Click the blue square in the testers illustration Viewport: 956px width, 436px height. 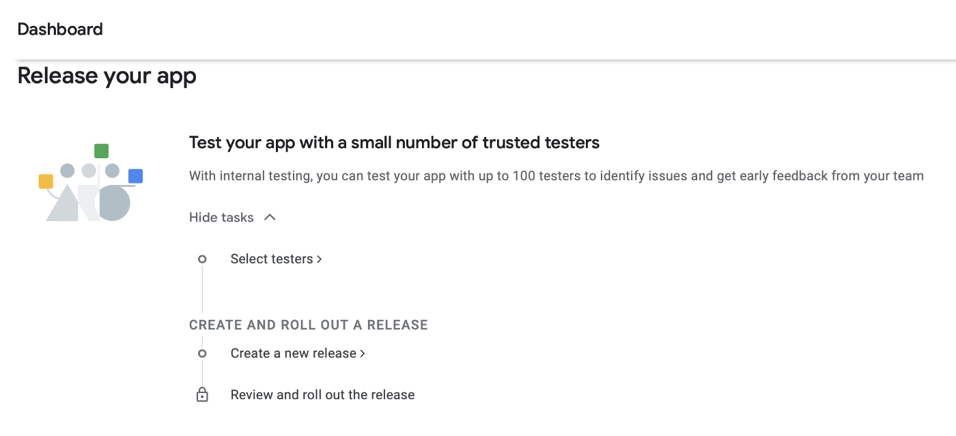(135, 176)
